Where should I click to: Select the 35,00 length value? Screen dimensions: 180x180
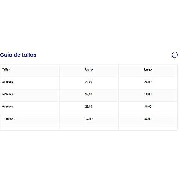[148, 82]
